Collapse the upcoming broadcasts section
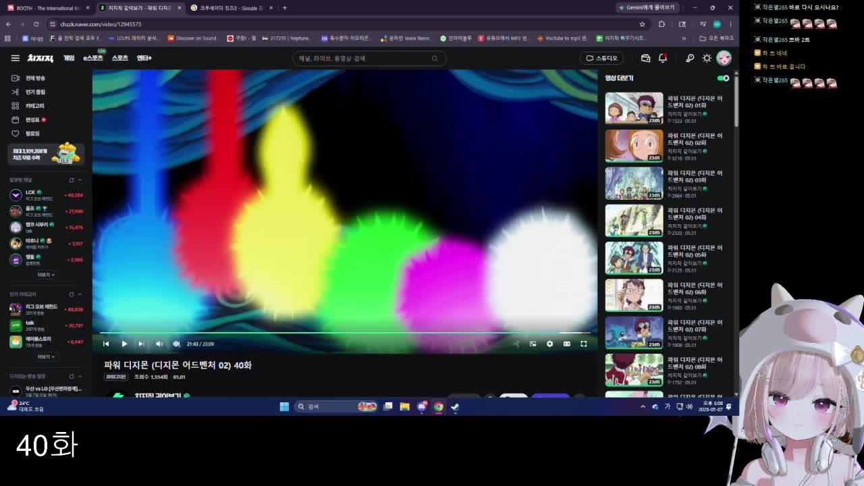Screen dimensions: 864x486 80,376
